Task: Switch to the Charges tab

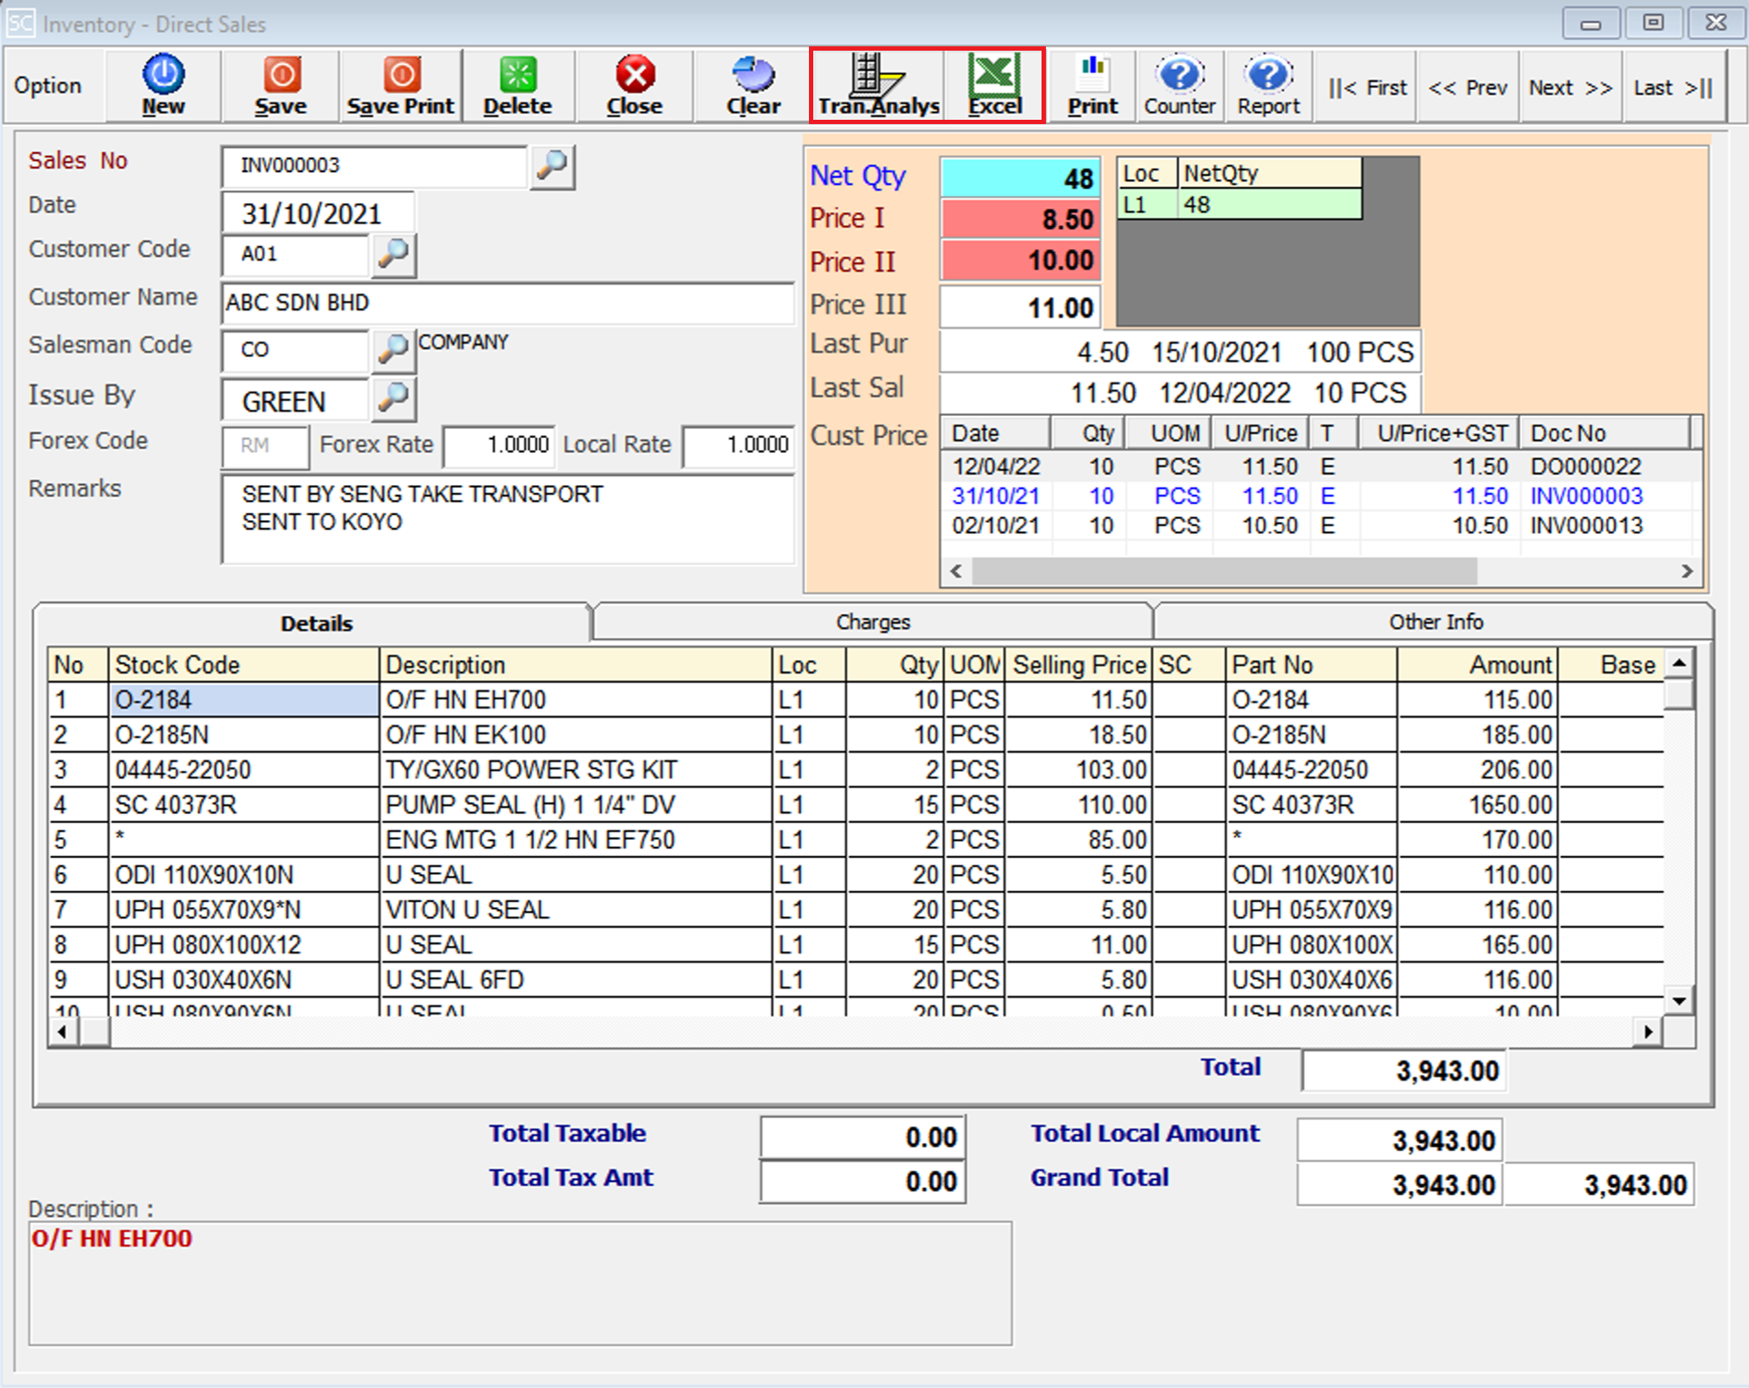Action: pyautogui.click(x=873, y=622)
